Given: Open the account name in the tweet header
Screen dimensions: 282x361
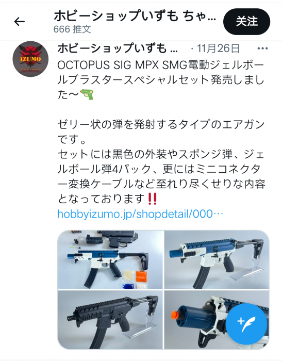Looking at the screenshot, I should [x=118, y=48].
